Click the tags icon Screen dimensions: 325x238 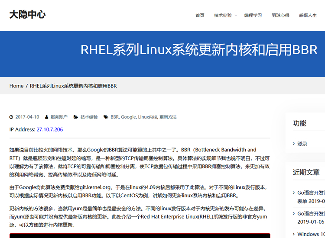pyautogui.click(x=106, y=117)
